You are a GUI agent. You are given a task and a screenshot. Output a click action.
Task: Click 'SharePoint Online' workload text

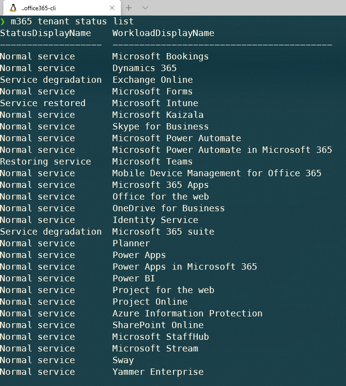point(158,326)
